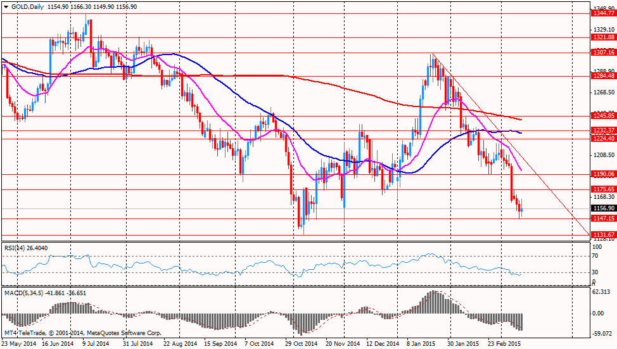
Task: Select the 1344.77 red price label
Action: (x=604, y=13)
